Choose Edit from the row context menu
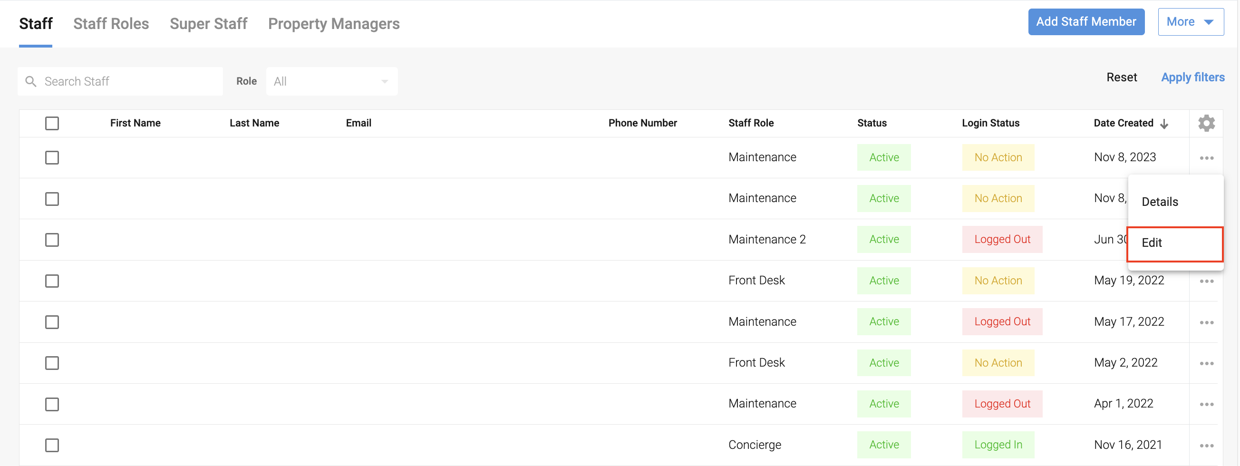This screenshot has width=1240, height=466. (x=1174, y=243)
